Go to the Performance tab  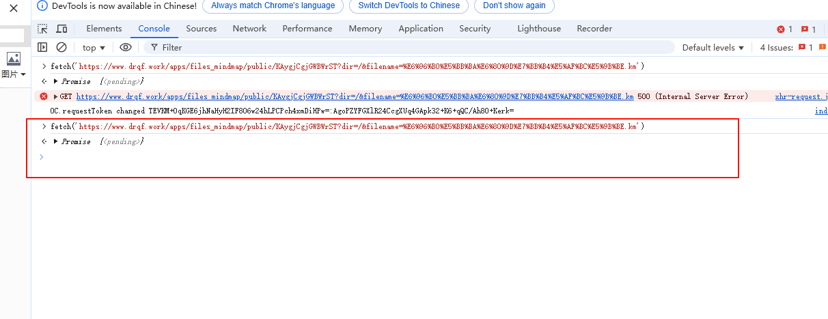pos(307,29)
